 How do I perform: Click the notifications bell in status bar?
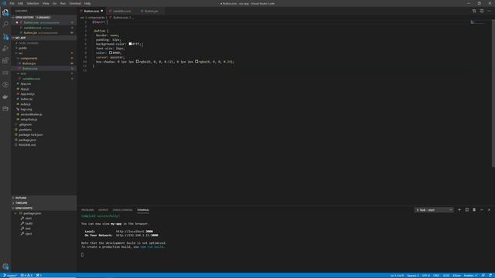pyautogui.click(x=490, y=276)
